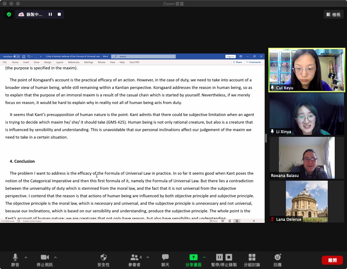Click the microphone mute icon

15,257
